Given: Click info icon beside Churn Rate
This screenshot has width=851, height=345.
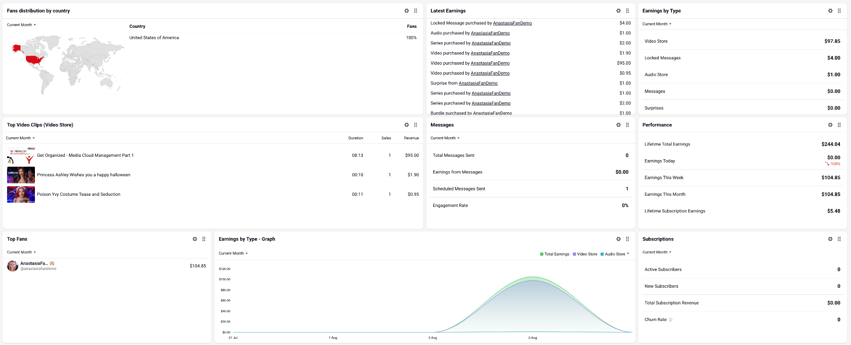Looking at the screenshot, I should (670, 320).
